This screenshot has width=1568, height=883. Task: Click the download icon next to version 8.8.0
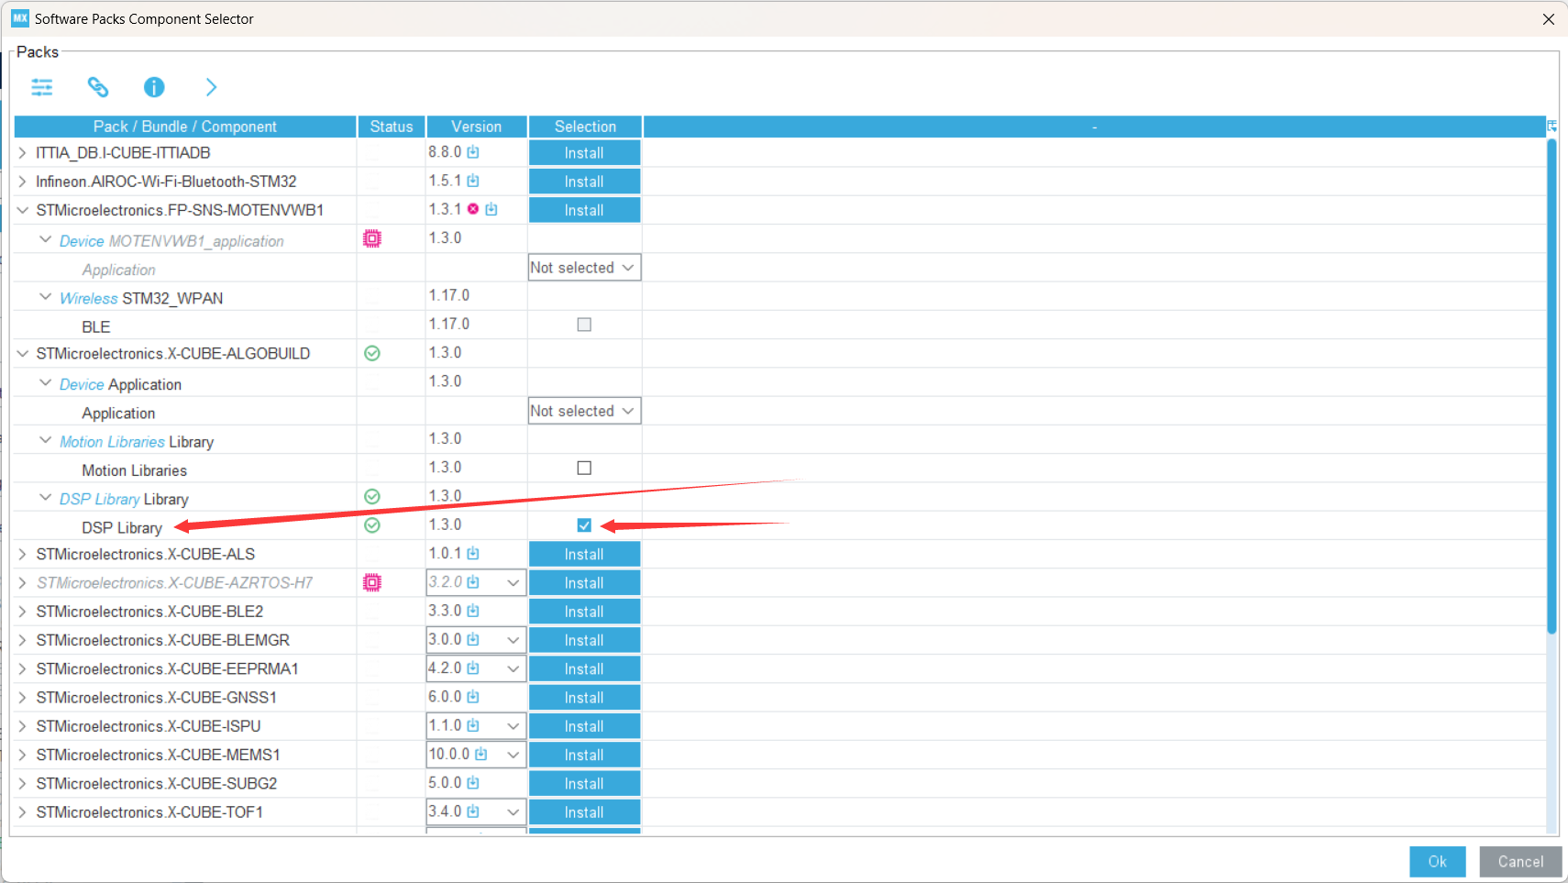(473, 151)
